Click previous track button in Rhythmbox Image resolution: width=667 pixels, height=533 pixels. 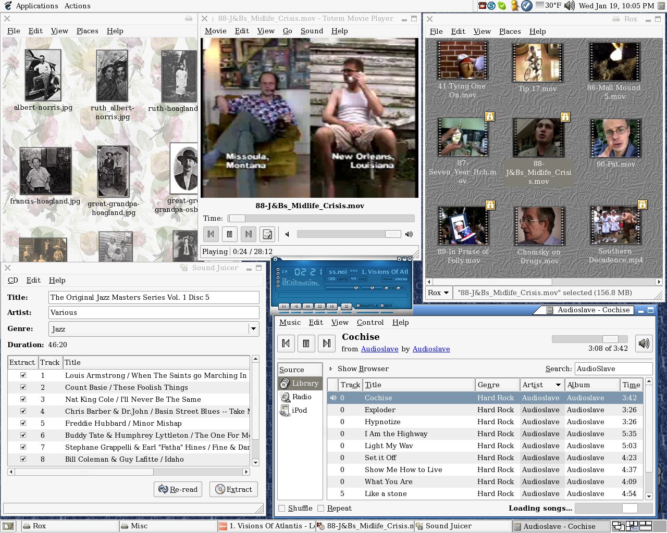(x=286, y=343)
